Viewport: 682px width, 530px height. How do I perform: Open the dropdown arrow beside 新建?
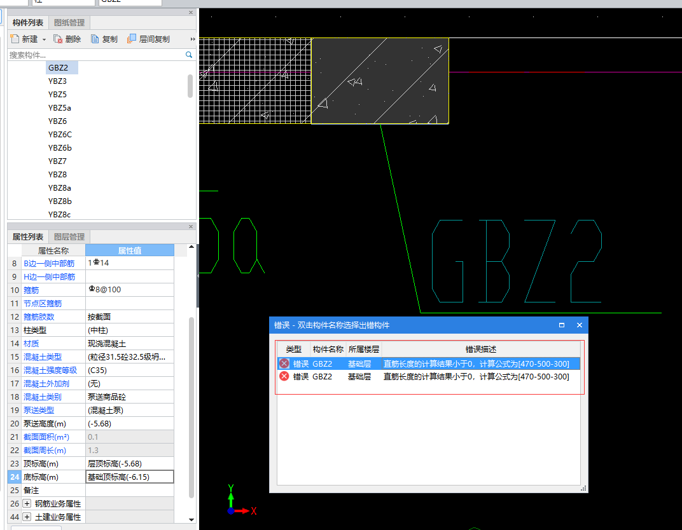coord(44,39)
